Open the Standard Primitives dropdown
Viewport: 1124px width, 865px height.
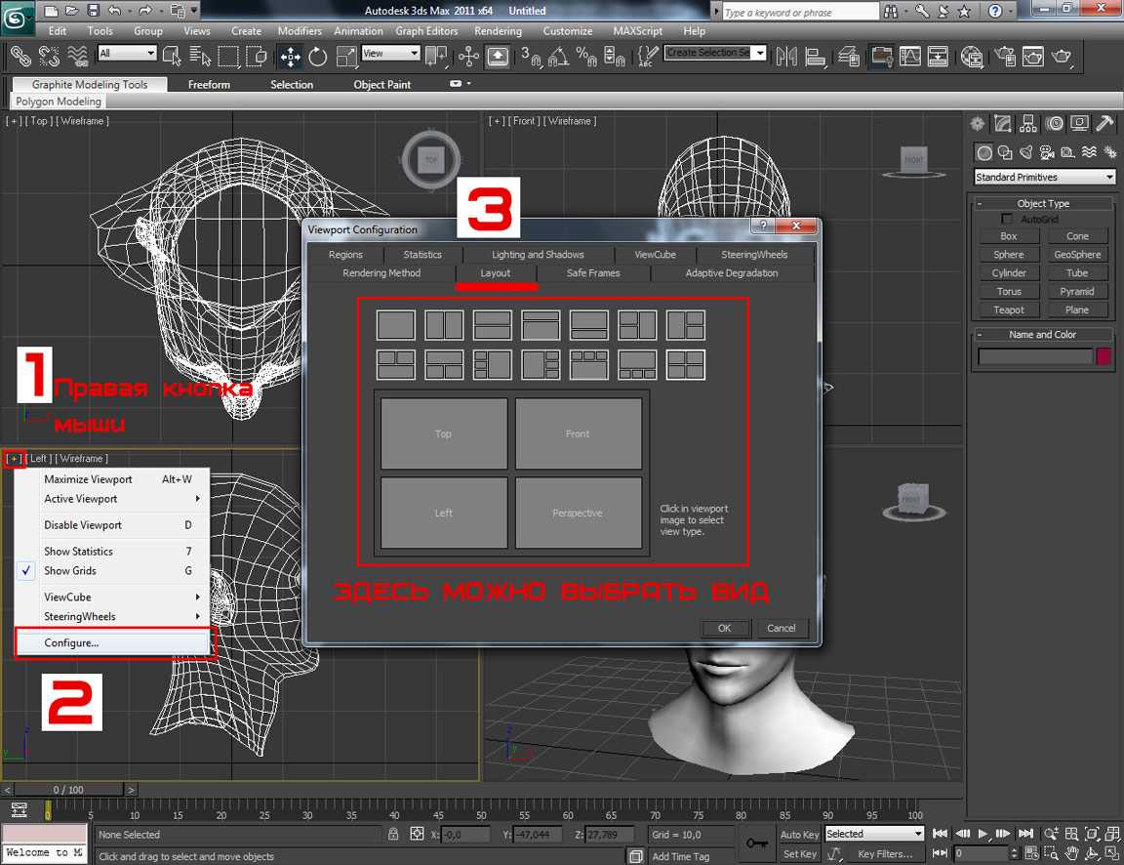tap(1045, 178)
